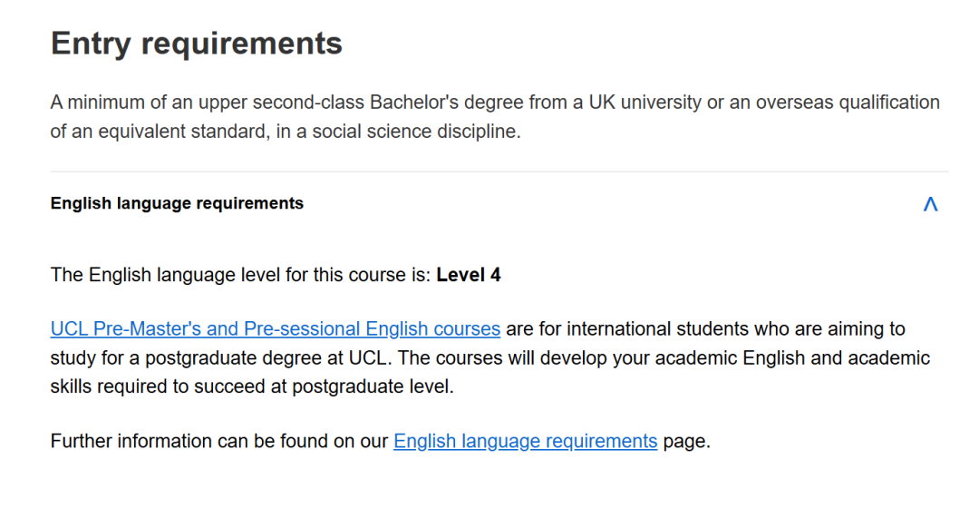The width and height of the screenshot is (979, 508).
Task: Open UCL Pre-Master's and Pre-sessional English courses link
Action: tap(276, 328)
